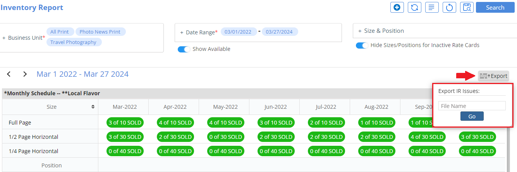Toggle the Show Available switch

coord(184,49)
